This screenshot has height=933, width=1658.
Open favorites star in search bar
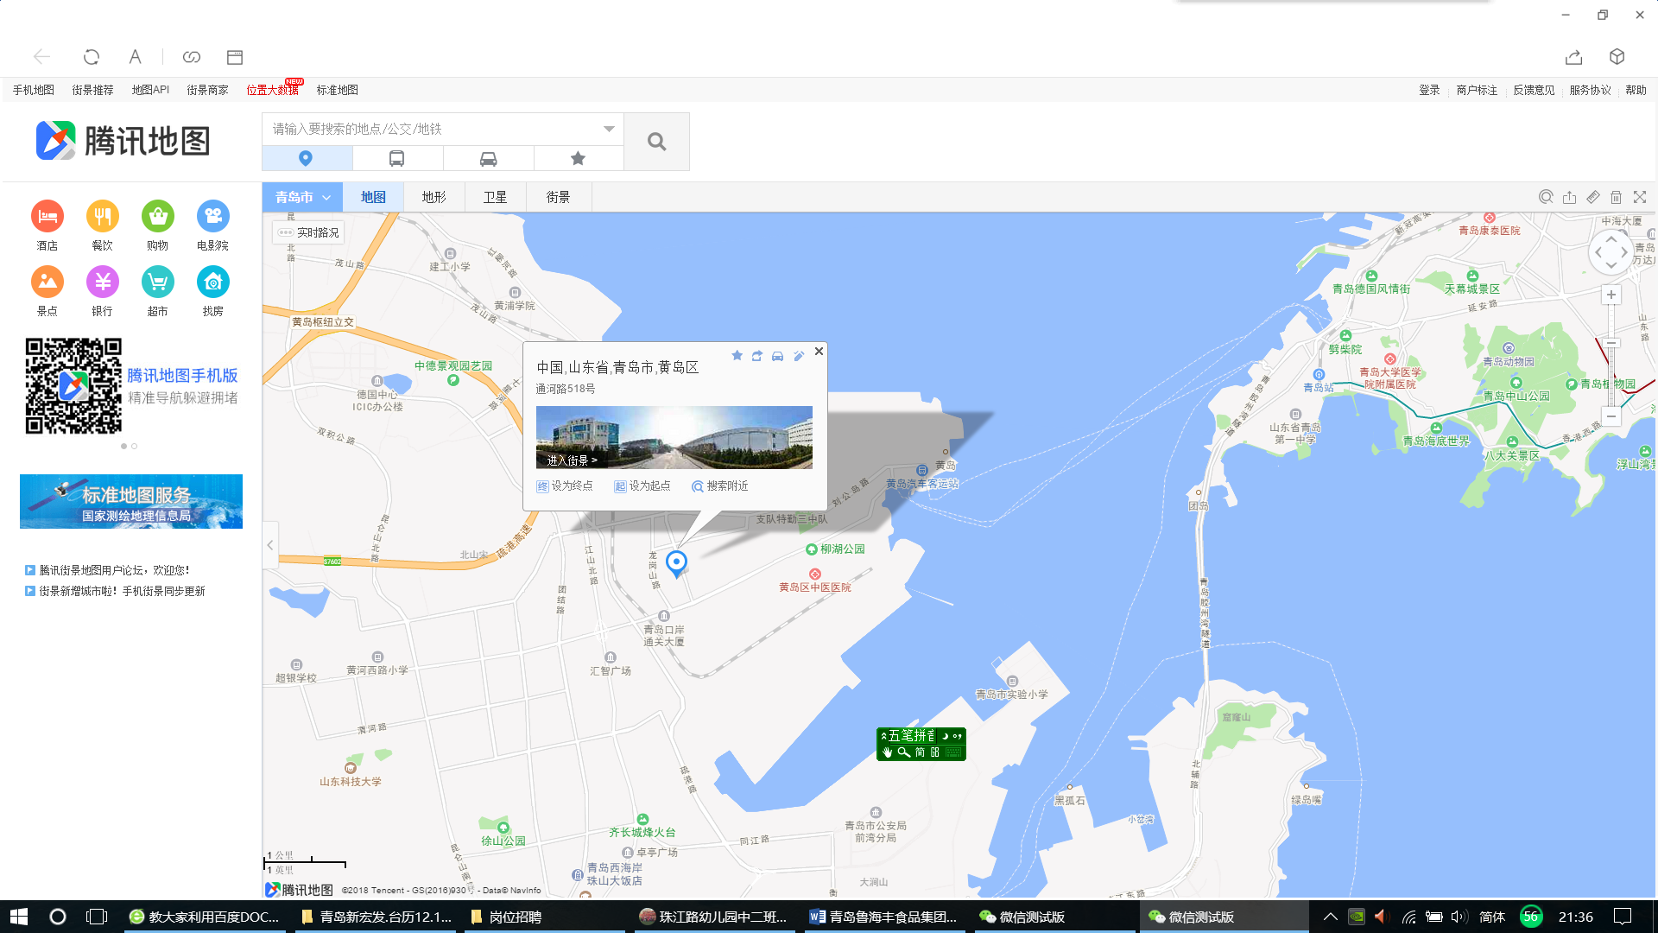pyautogui.click(x=578, y=158)
